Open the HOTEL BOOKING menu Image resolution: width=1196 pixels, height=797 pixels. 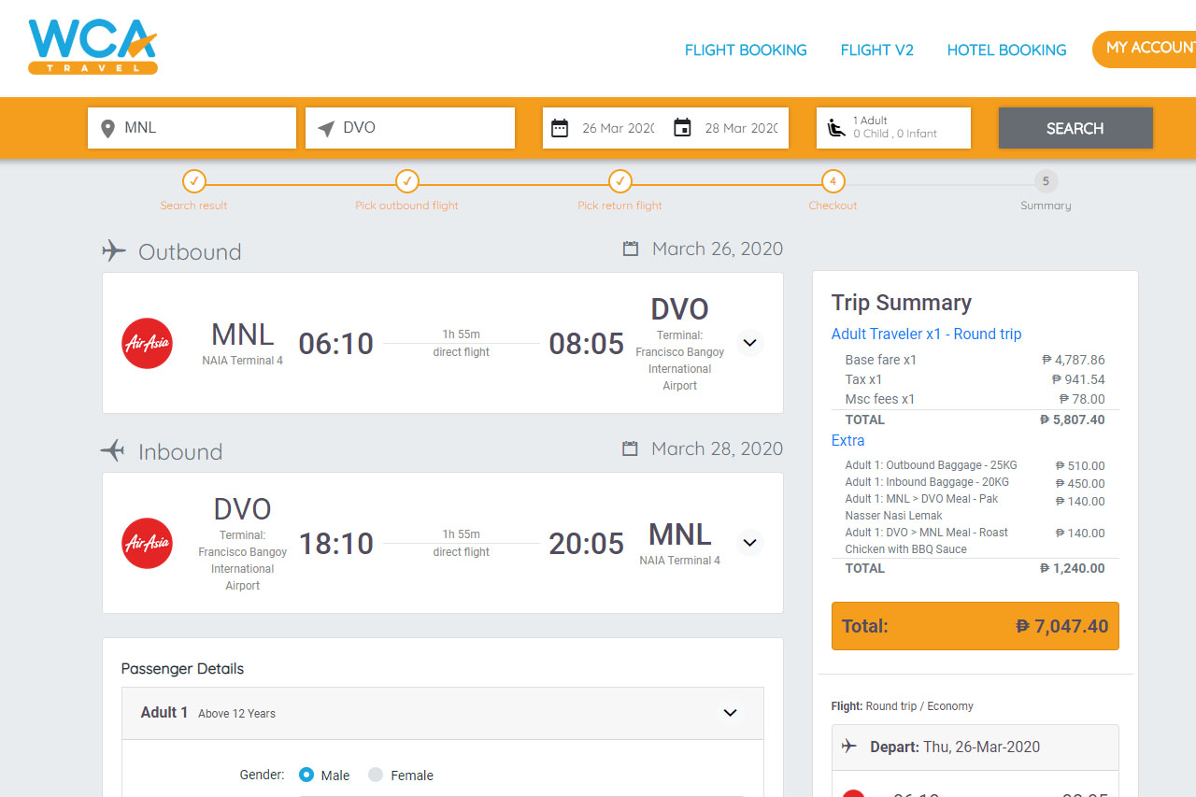point(1006,50)
